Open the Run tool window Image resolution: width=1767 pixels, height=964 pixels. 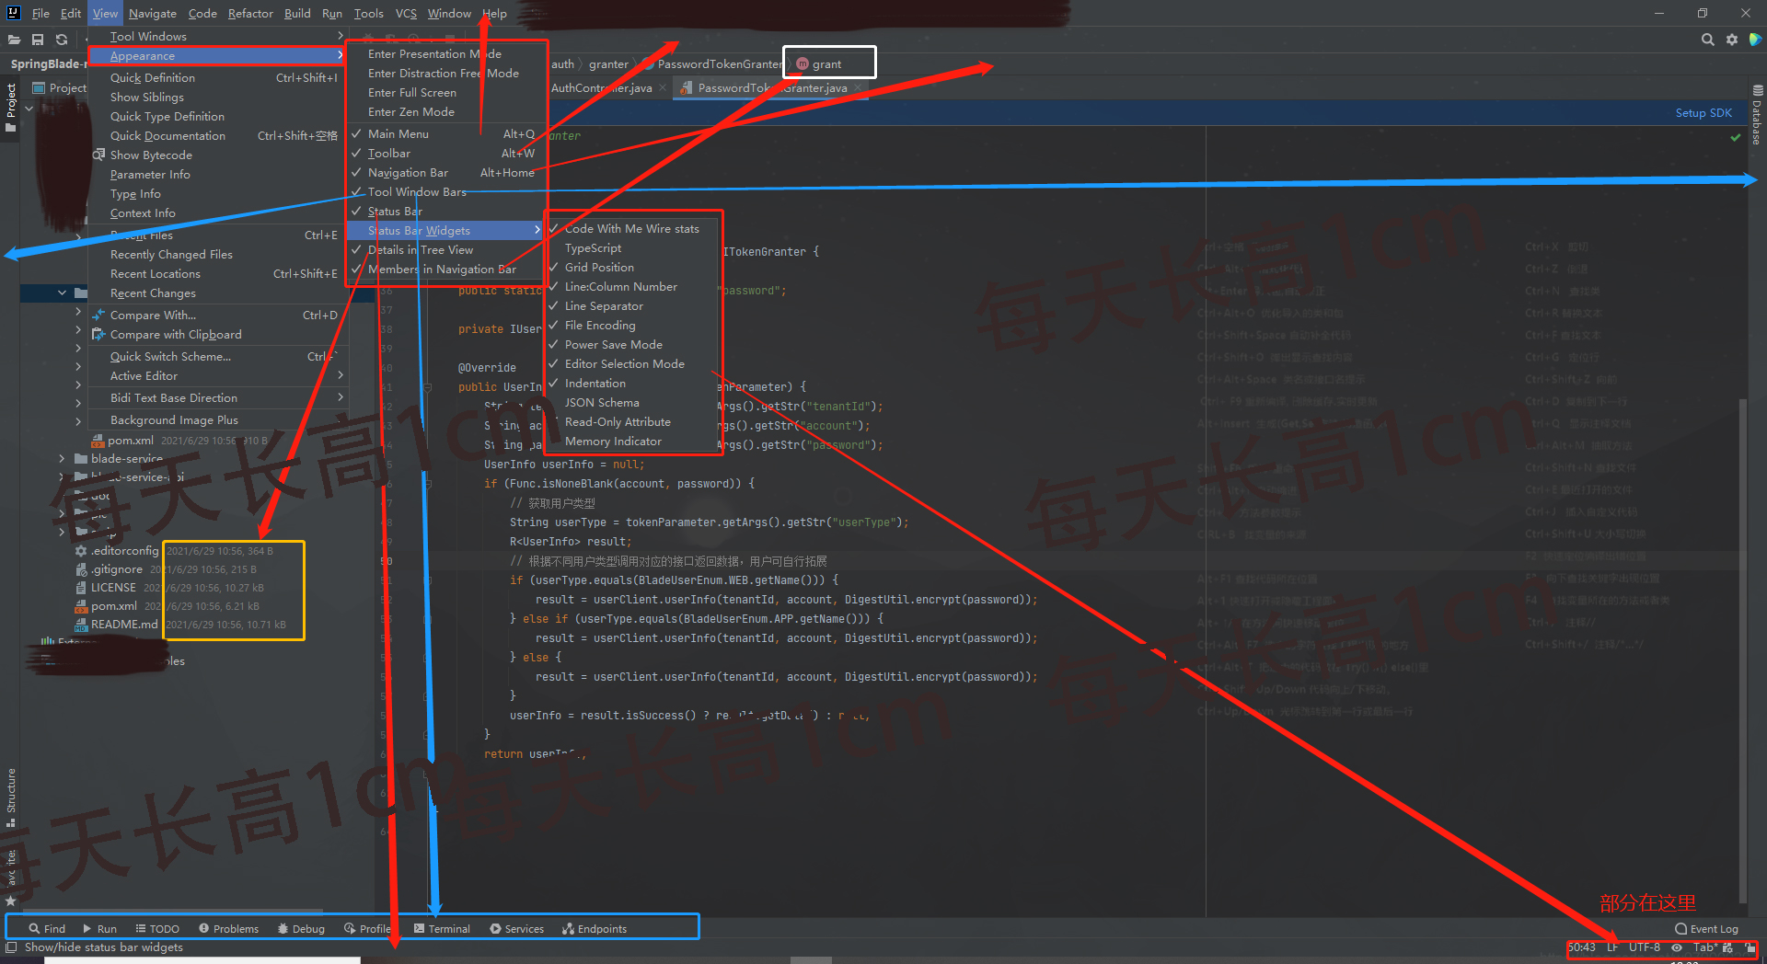click(99, 929)
